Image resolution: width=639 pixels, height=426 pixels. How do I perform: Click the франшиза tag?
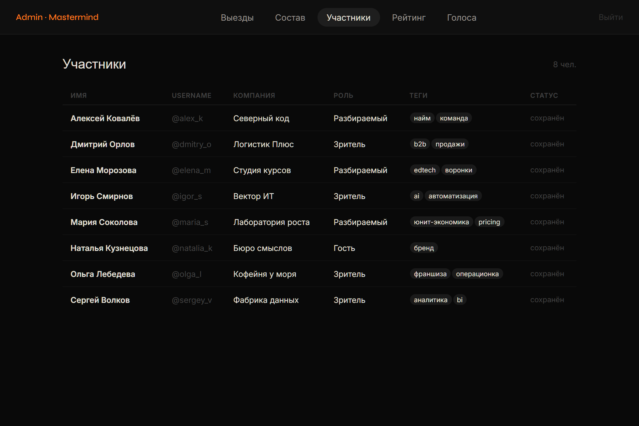point(430,274)
